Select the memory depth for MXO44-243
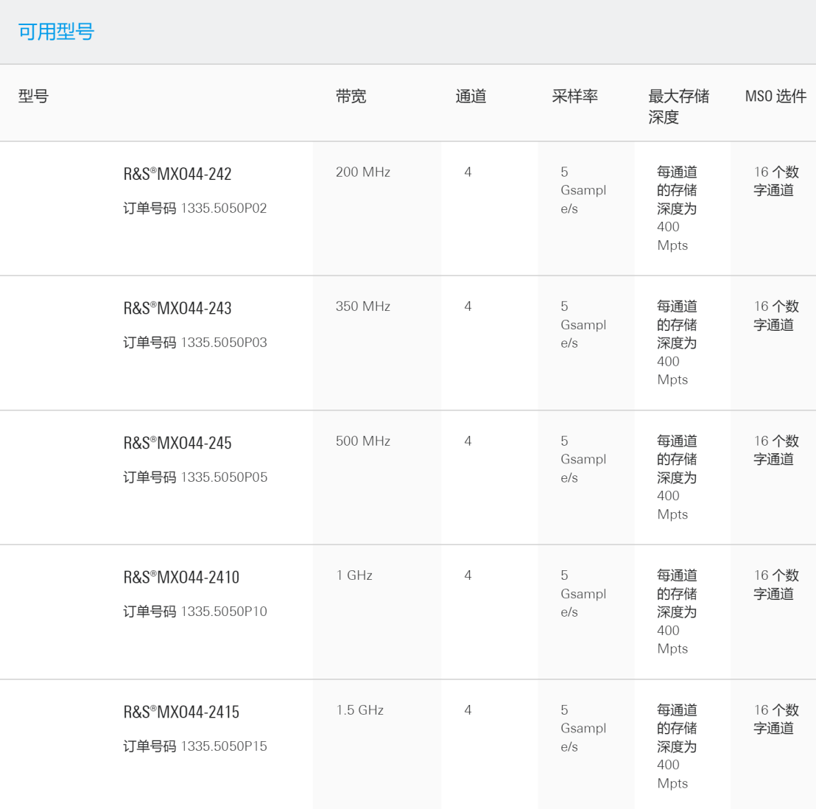 677,343
